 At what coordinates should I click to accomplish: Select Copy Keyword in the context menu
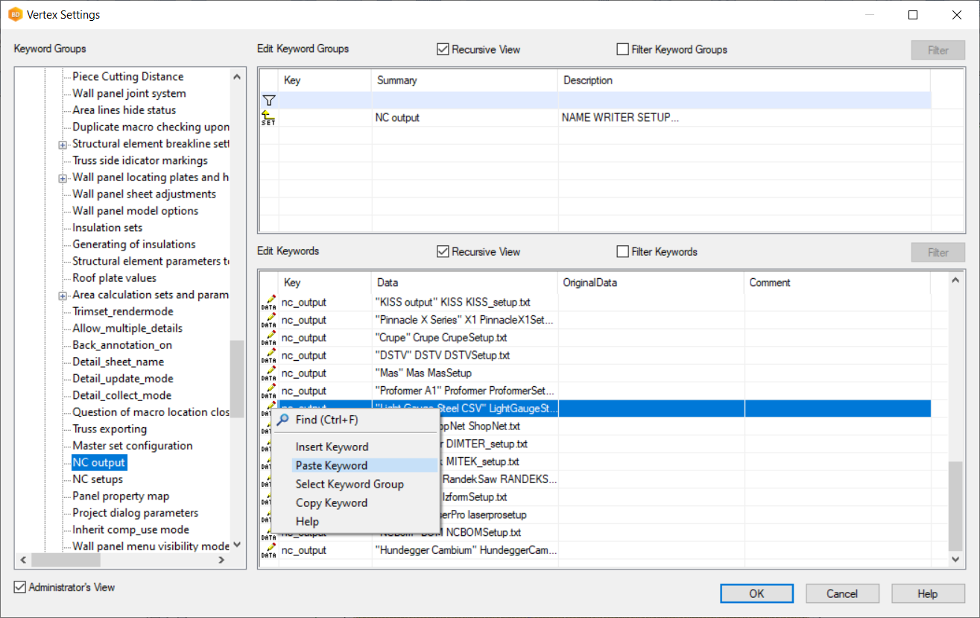pyautogui.click(x=332, y=503)
